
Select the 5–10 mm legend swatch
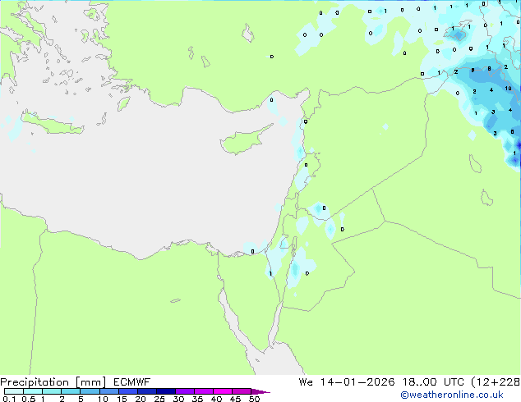(90, 391)
